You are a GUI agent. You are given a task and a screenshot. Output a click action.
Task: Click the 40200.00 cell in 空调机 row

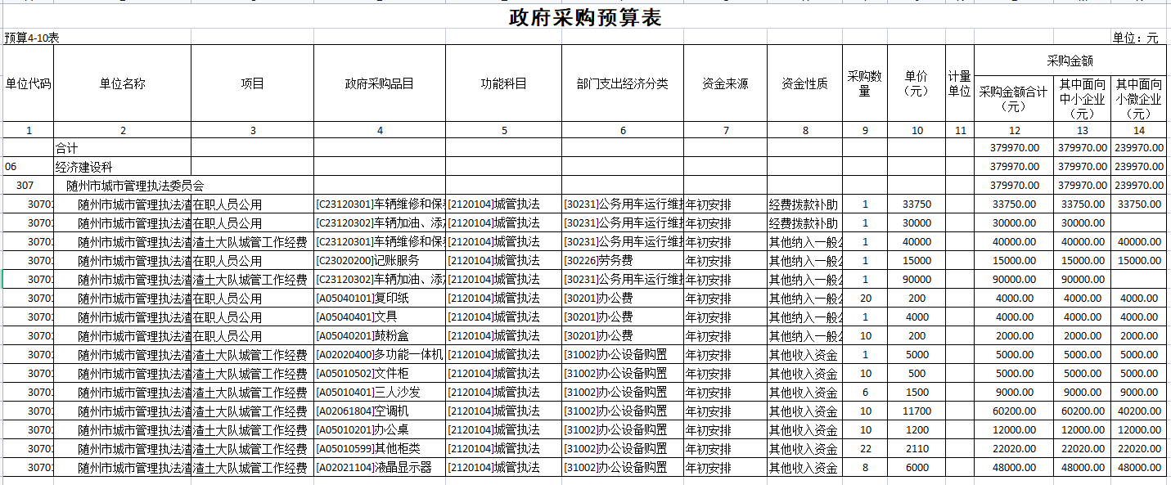click(x=1138, y=411)
